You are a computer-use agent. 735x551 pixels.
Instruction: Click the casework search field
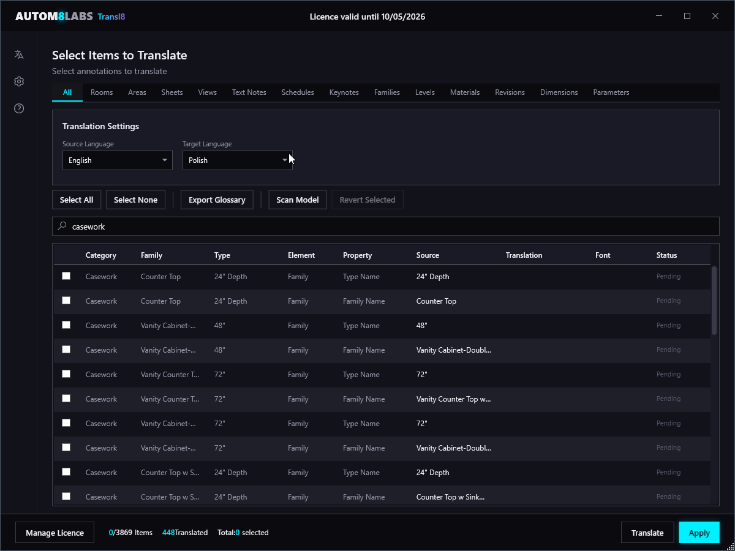[386, 227]
